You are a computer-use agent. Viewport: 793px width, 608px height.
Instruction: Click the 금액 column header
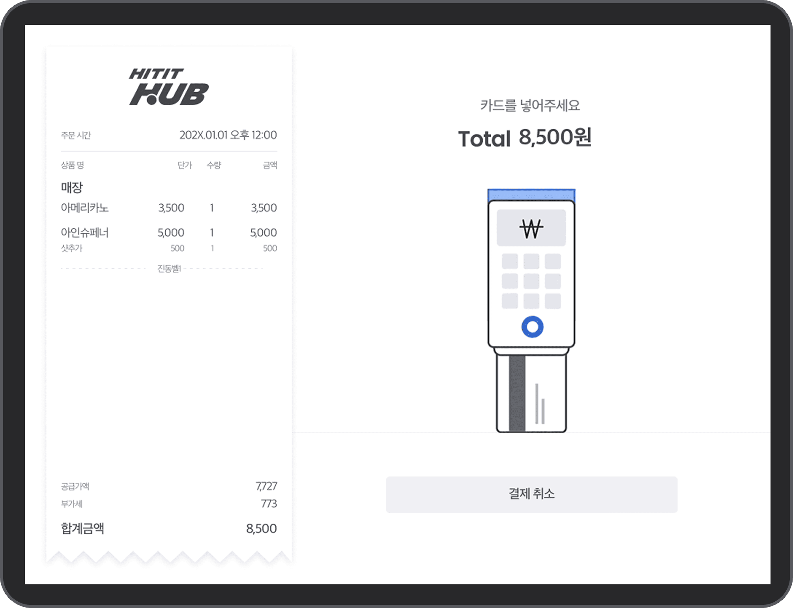(270, 165)
